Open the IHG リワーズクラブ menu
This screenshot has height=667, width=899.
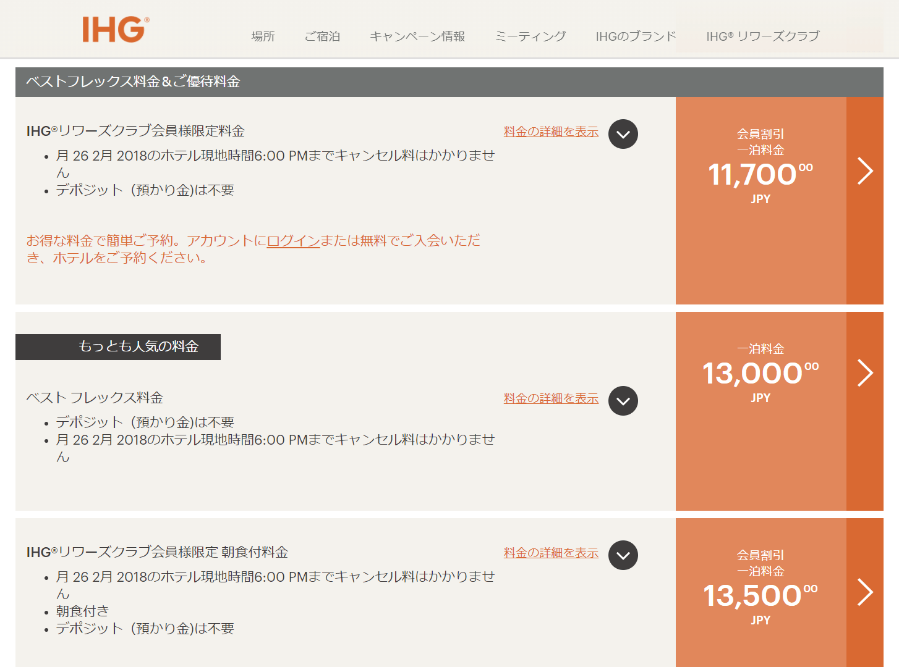763,36
